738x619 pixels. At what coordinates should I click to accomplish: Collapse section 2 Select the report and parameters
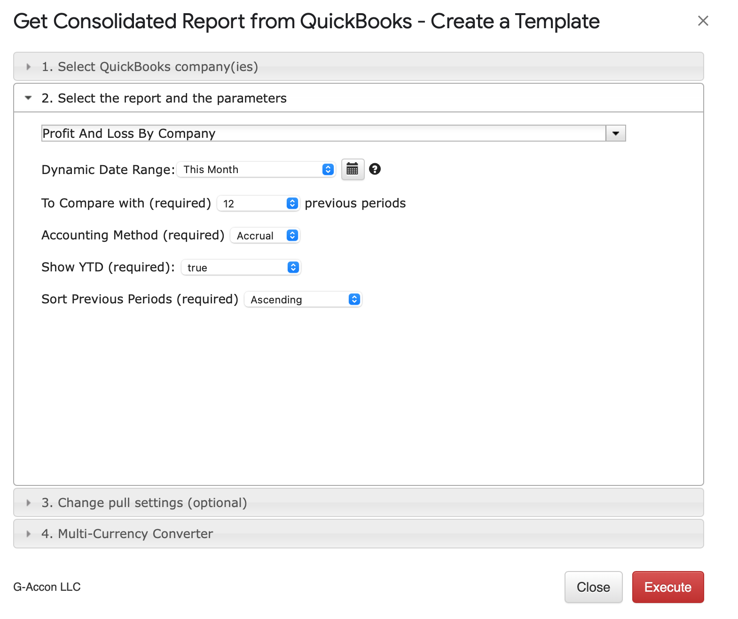coord(358,98)
